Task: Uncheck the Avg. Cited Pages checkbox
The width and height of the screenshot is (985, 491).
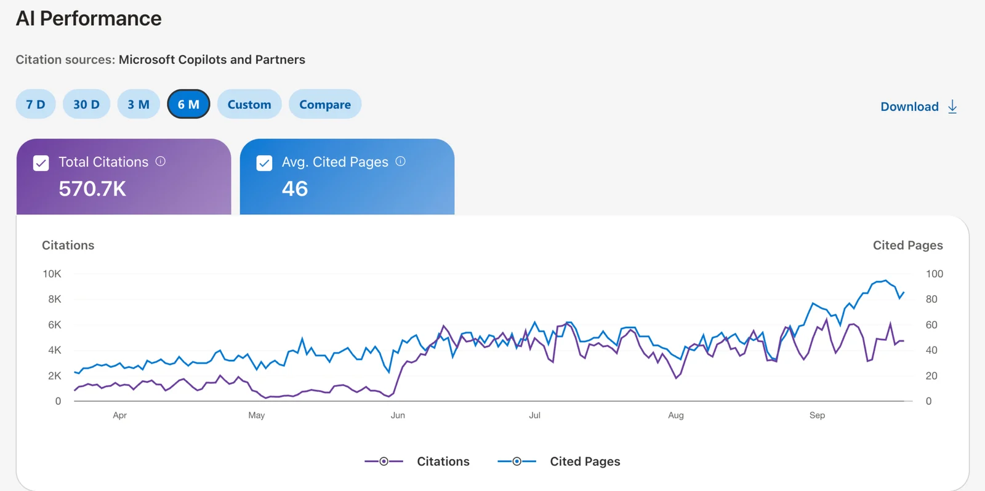Action: [x=264, y=163]
